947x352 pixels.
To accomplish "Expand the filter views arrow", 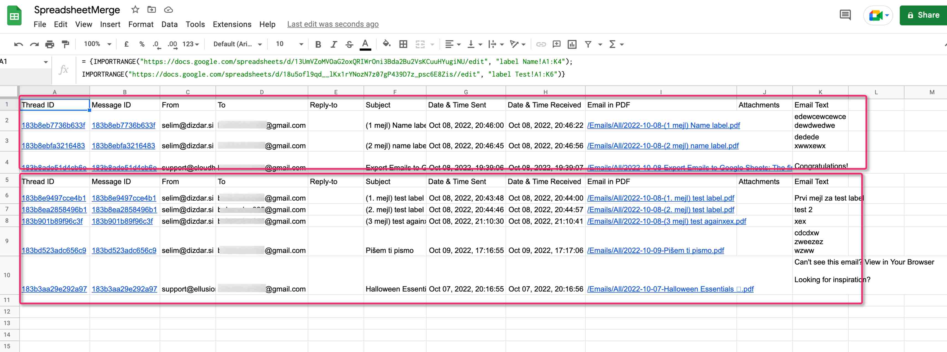I will click(600, 44).
